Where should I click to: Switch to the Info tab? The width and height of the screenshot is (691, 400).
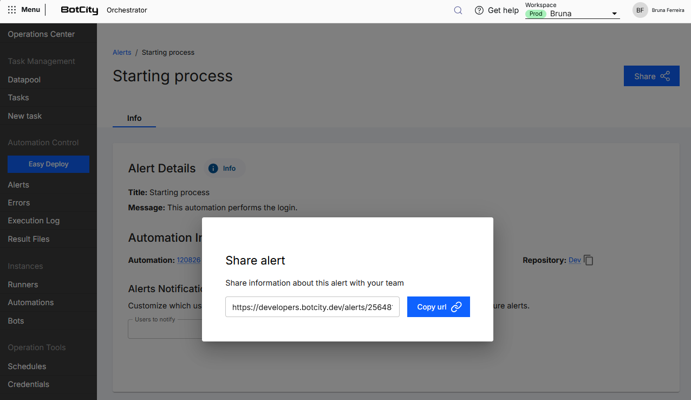point(134,118)
